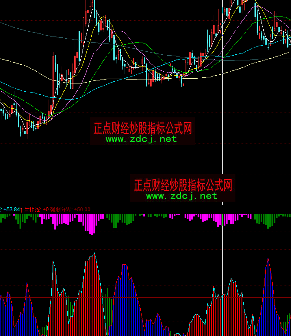Click the white vertical crosshair line
291x336 pixels.
pyautogui.click(x=223, y=165)
